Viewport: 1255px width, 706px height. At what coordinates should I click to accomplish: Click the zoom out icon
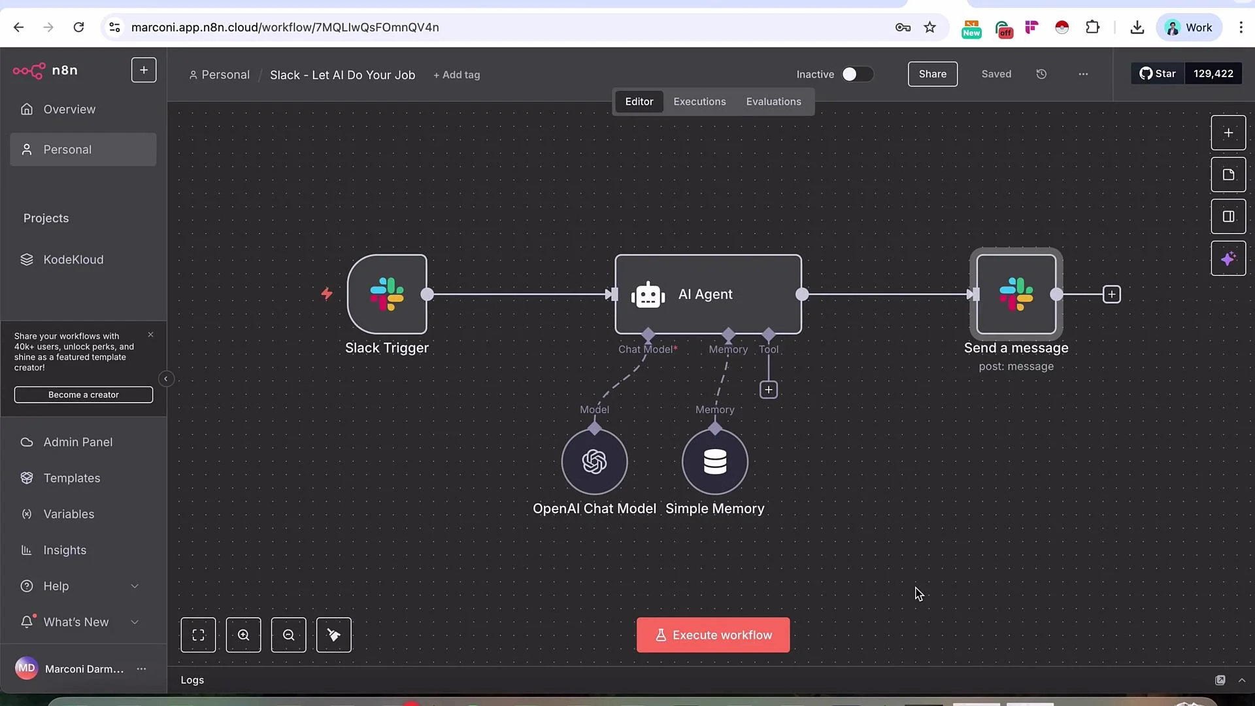coord(288,635)
